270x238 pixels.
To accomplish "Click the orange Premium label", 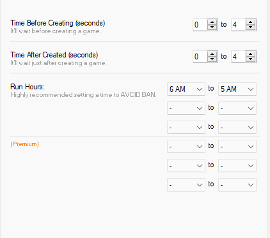I will point(24,144).
